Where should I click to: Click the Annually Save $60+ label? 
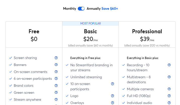click(x=102, y=9)
